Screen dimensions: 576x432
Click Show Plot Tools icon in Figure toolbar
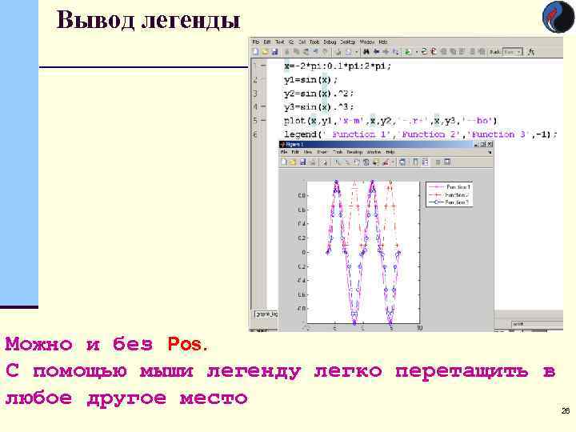coord(447,162)
